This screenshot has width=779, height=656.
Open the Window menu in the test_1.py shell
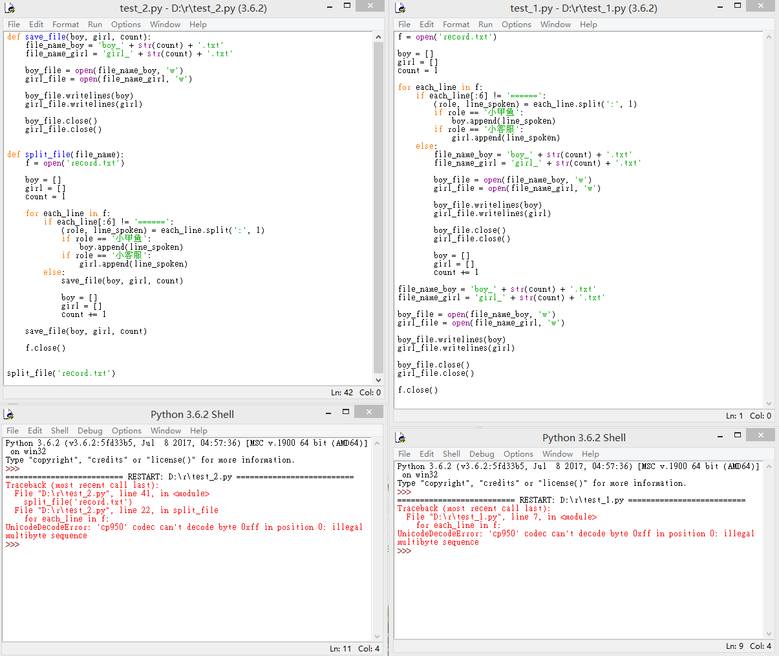point(557,454)
